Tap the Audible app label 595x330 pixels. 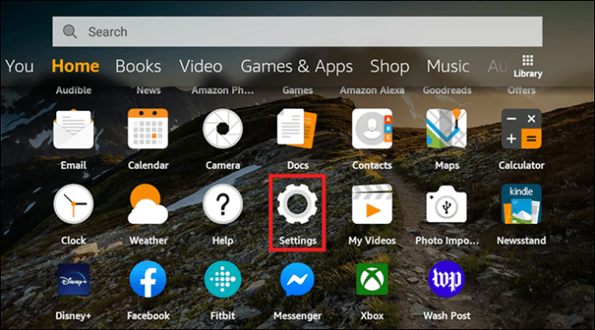coord(73,90)
